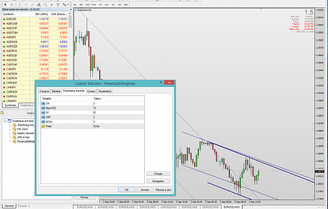The height and width of the screenshot is (209, 328).
Task: Switch chart to H4 timeframe
Action: coord(107,5)
